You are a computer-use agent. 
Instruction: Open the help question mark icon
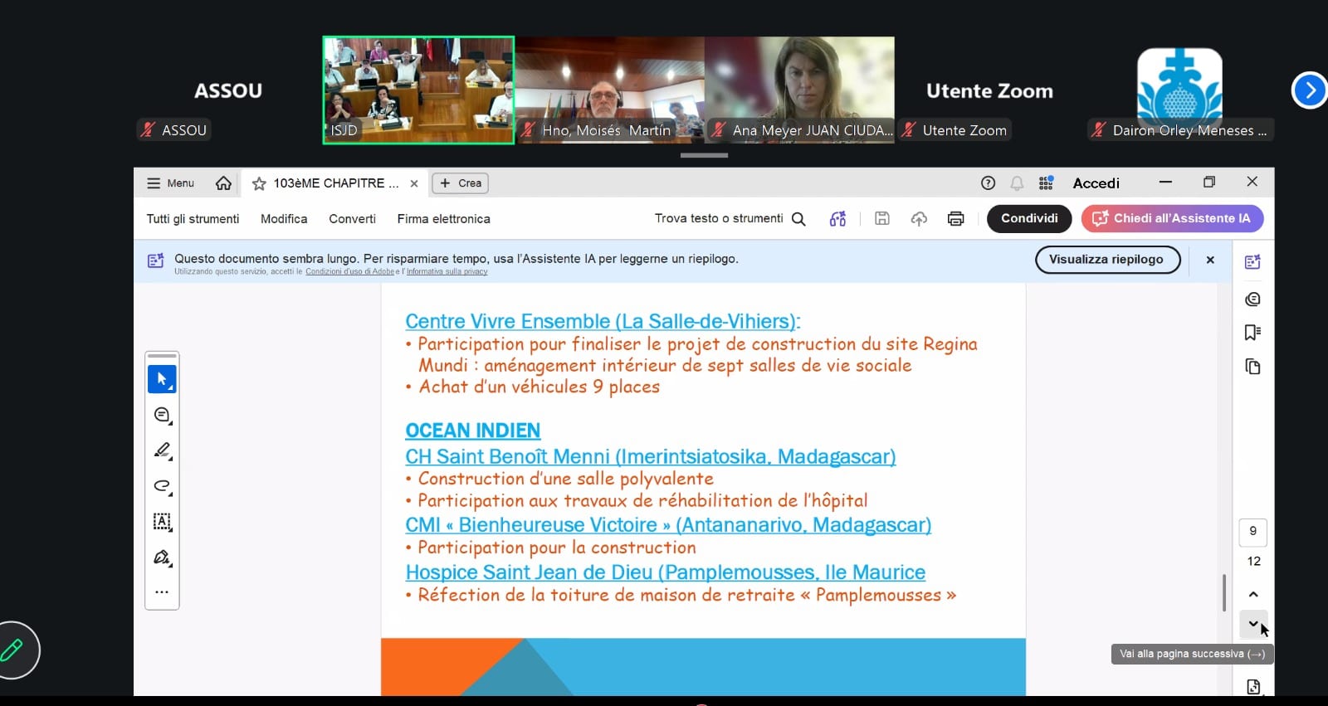[x=988, y=183]
